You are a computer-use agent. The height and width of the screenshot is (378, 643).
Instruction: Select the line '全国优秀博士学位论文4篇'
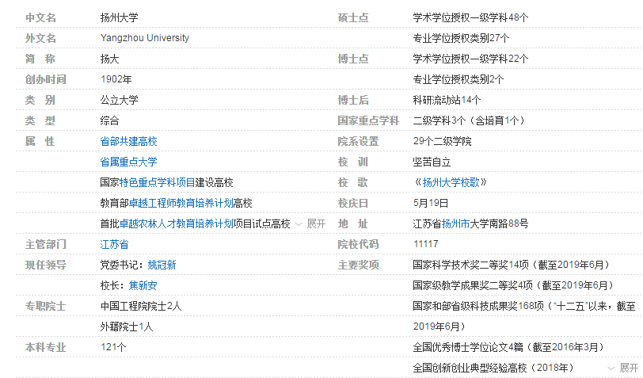pyautogui.click(x=468, y=347)
